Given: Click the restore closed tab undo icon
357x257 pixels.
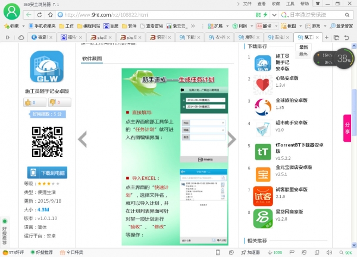Looking at the screenshot, I should pyautogui.click(x=346, y=37).
